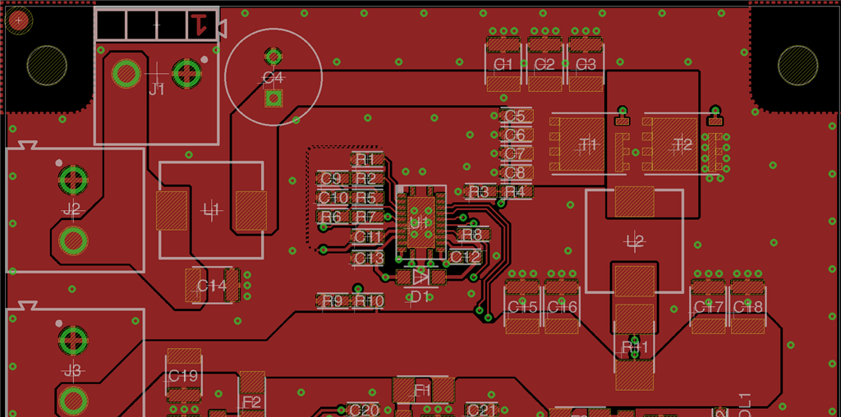The height and width of the screenshot is (417, 841).
Task: Click capacitor C17 footprint
Action: (x=708, y=306)
